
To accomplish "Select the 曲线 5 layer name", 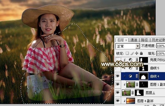I will pos(155,68).
